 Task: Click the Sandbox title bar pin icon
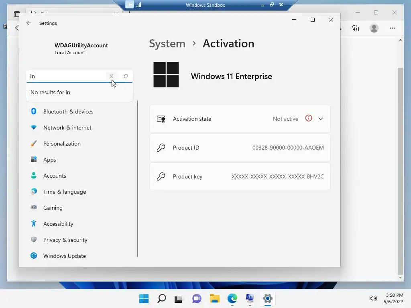pos(130,4)
